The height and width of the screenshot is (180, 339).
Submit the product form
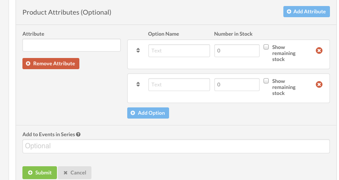coord(40,173)
